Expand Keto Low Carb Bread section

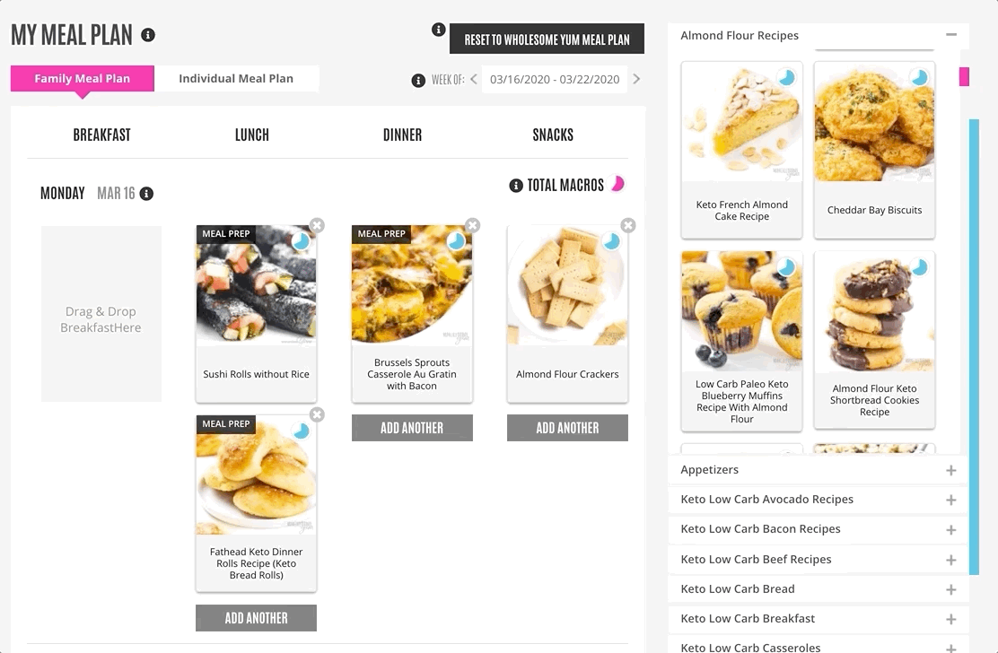[x=951, y=589]
